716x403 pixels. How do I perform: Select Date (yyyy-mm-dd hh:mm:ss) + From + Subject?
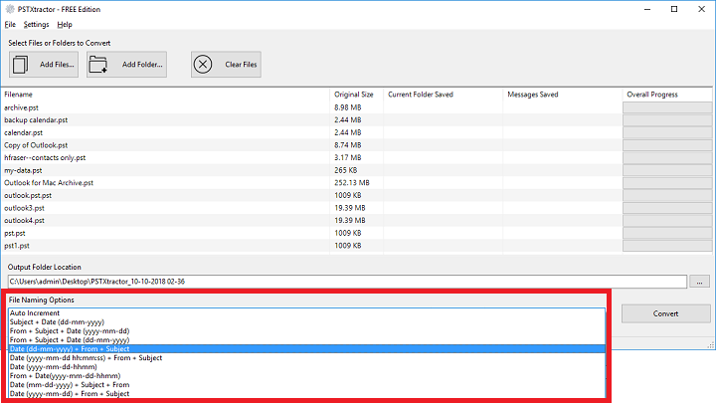(307, 358)
